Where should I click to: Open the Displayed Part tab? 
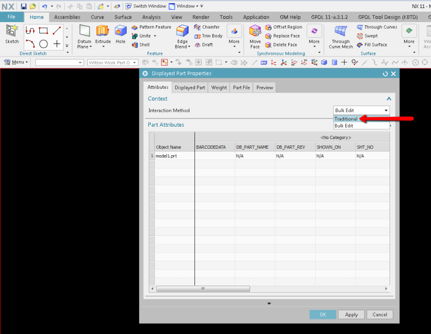point(190,88)
